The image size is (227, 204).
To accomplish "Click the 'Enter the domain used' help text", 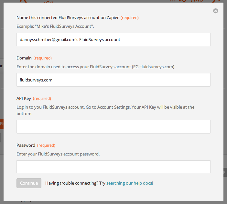I will [x=96, y=67].
